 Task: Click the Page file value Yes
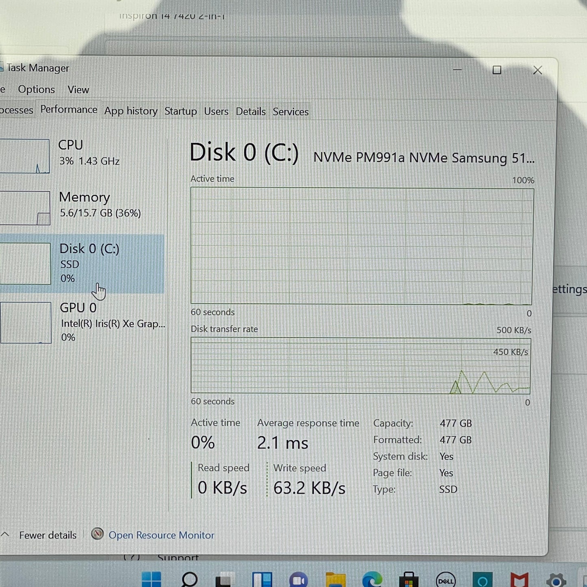pos(446,473)
